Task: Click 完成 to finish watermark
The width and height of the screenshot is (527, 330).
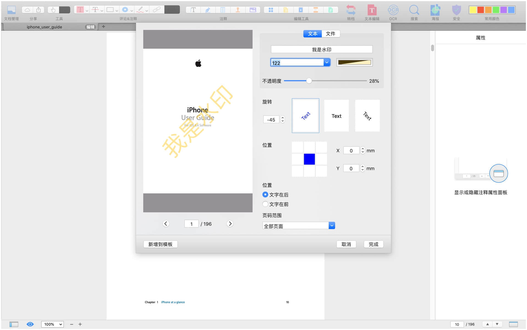Action: (x=373, y=244)
